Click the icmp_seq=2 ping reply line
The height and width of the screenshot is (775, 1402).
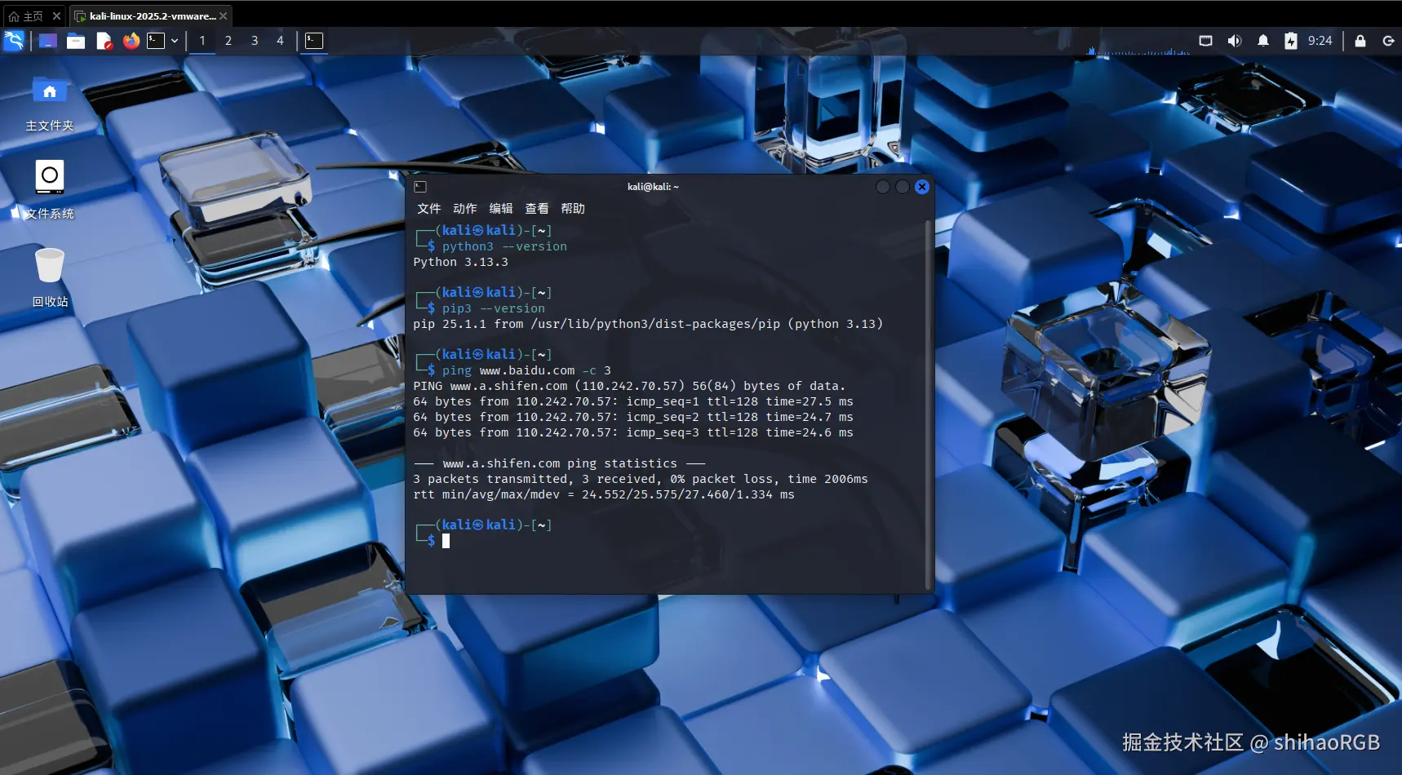tap(633, 417)
